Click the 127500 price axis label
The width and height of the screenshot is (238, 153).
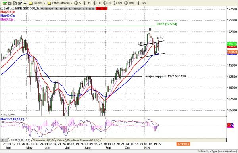point(232,9)
